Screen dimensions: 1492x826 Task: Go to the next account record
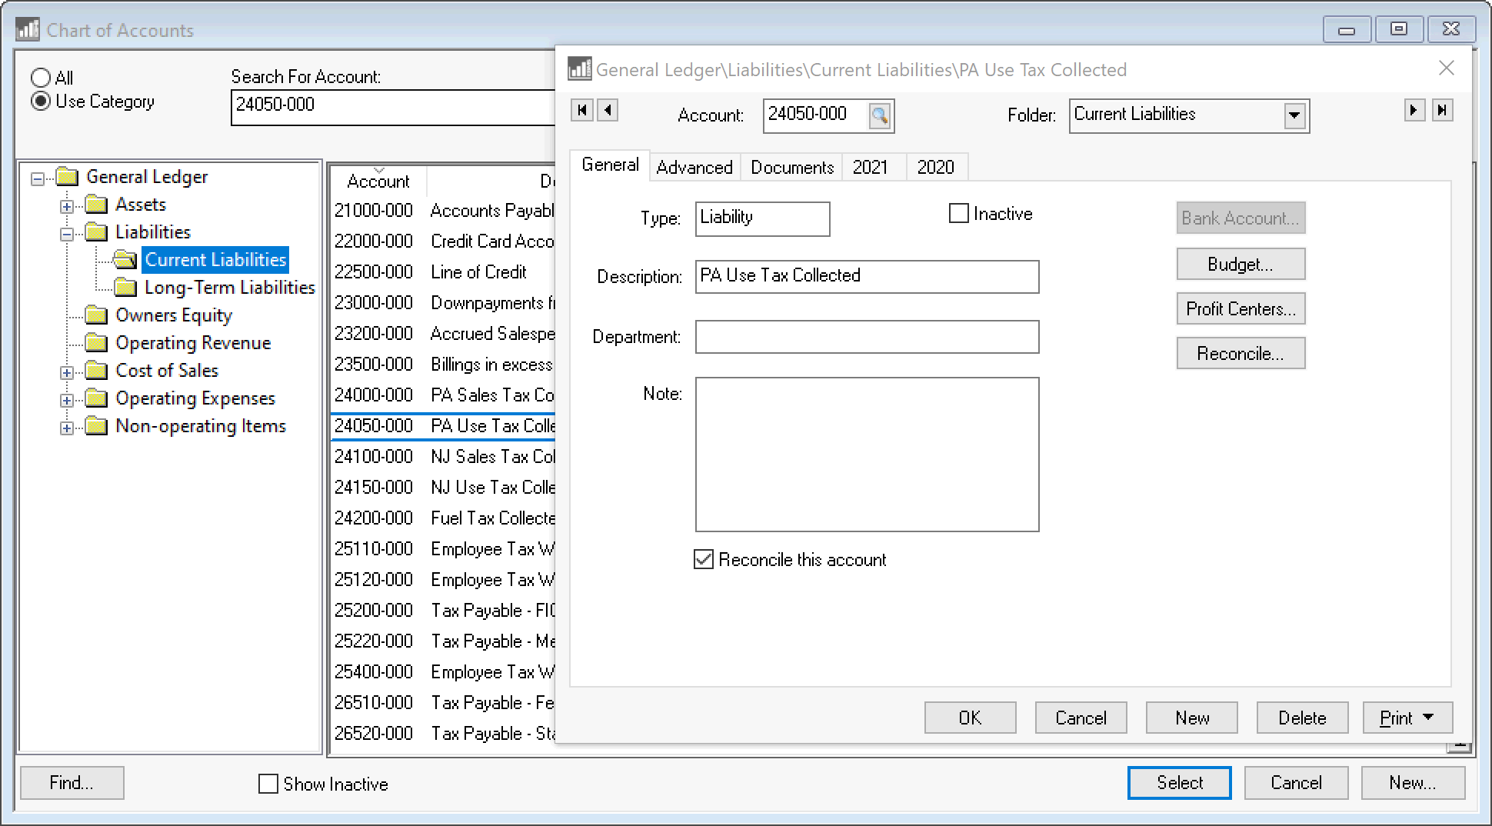1414,110
